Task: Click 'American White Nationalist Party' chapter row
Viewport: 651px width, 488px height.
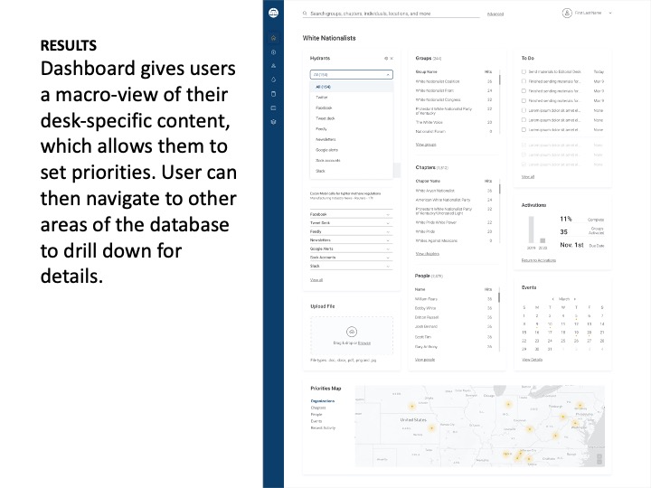Action: pyautogui.click(x=454, y=200)
